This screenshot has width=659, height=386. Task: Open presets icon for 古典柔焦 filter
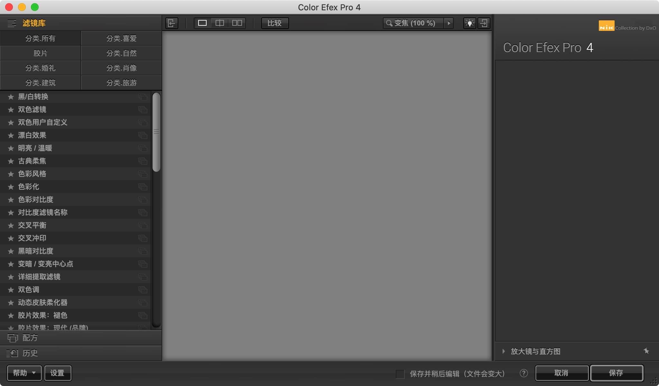pos(143,161)
